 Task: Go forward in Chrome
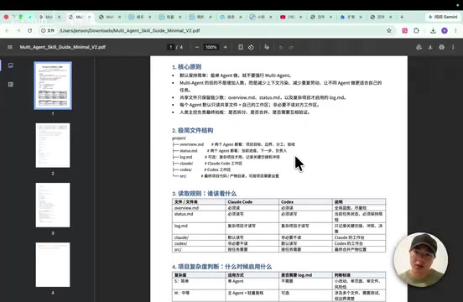(18, 30)
